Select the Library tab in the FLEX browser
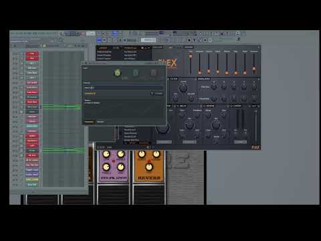This screenshot has width=321, height=241. click(103, 48)
